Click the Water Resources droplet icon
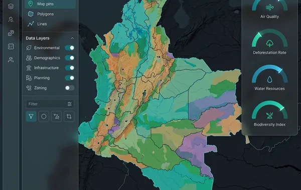Image resolution: width=301 pixels, height=190 pixels. 270,79
